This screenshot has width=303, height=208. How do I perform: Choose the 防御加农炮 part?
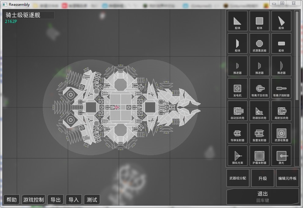point(259,111)
